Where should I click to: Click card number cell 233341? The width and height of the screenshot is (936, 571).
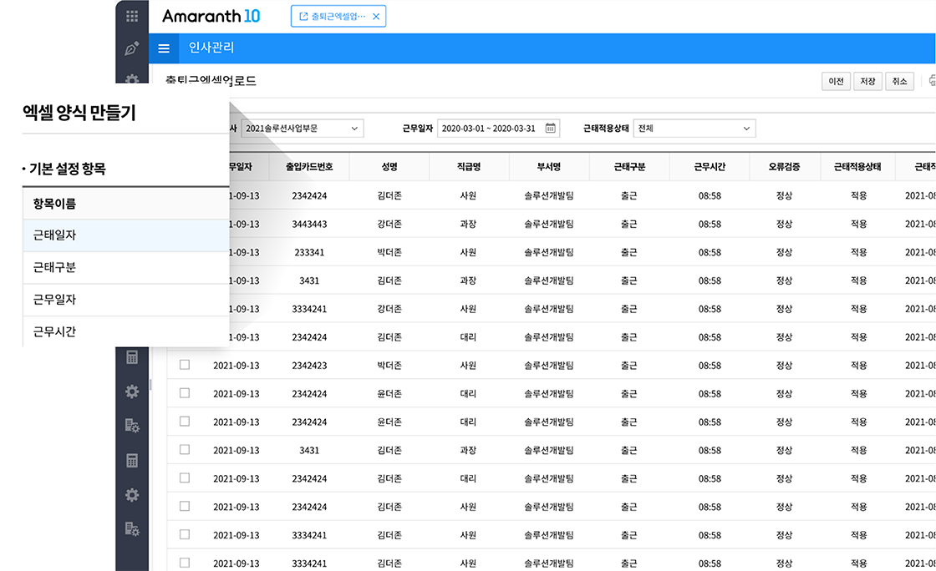[309, 252]
